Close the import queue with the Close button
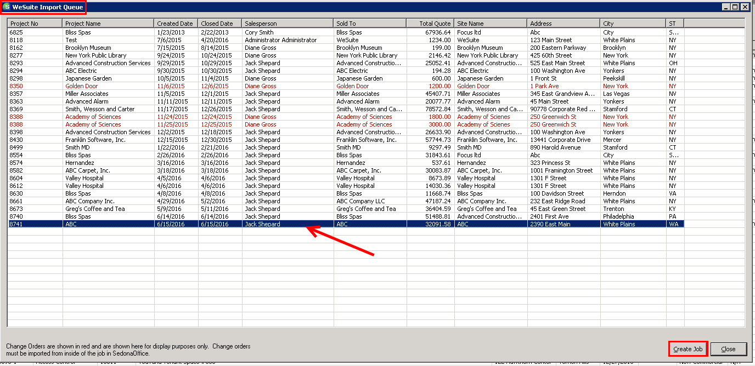Screen dimensions: 755x366 click(x=729, y=349)
